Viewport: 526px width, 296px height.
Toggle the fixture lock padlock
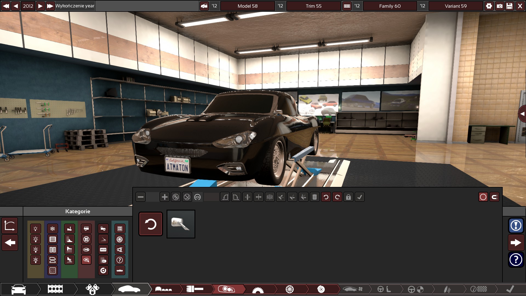[348, 197]
